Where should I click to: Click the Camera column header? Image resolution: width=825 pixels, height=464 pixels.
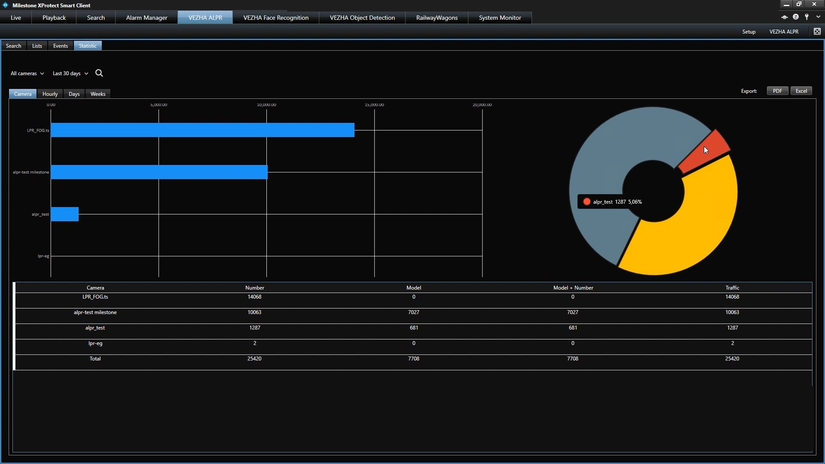click(95, 288)
